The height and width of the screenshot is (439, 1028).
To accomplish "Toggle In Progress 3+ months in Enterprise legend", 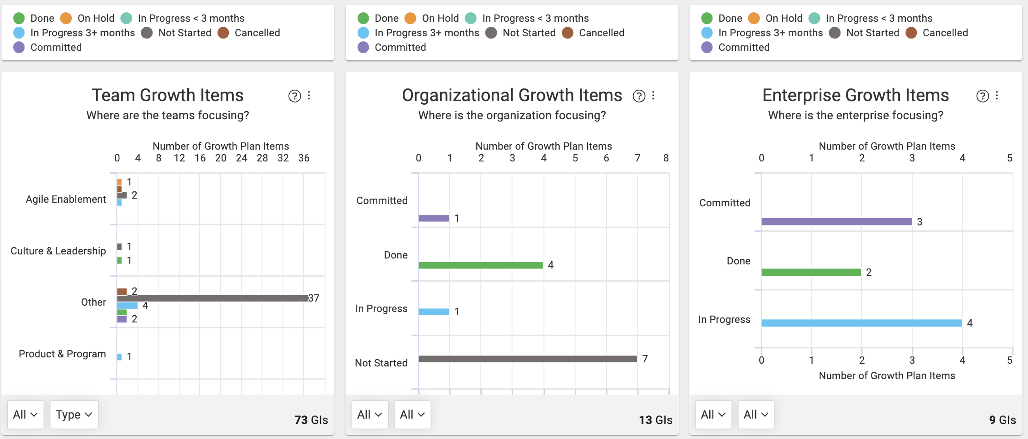I will click(x=762, y=33).
